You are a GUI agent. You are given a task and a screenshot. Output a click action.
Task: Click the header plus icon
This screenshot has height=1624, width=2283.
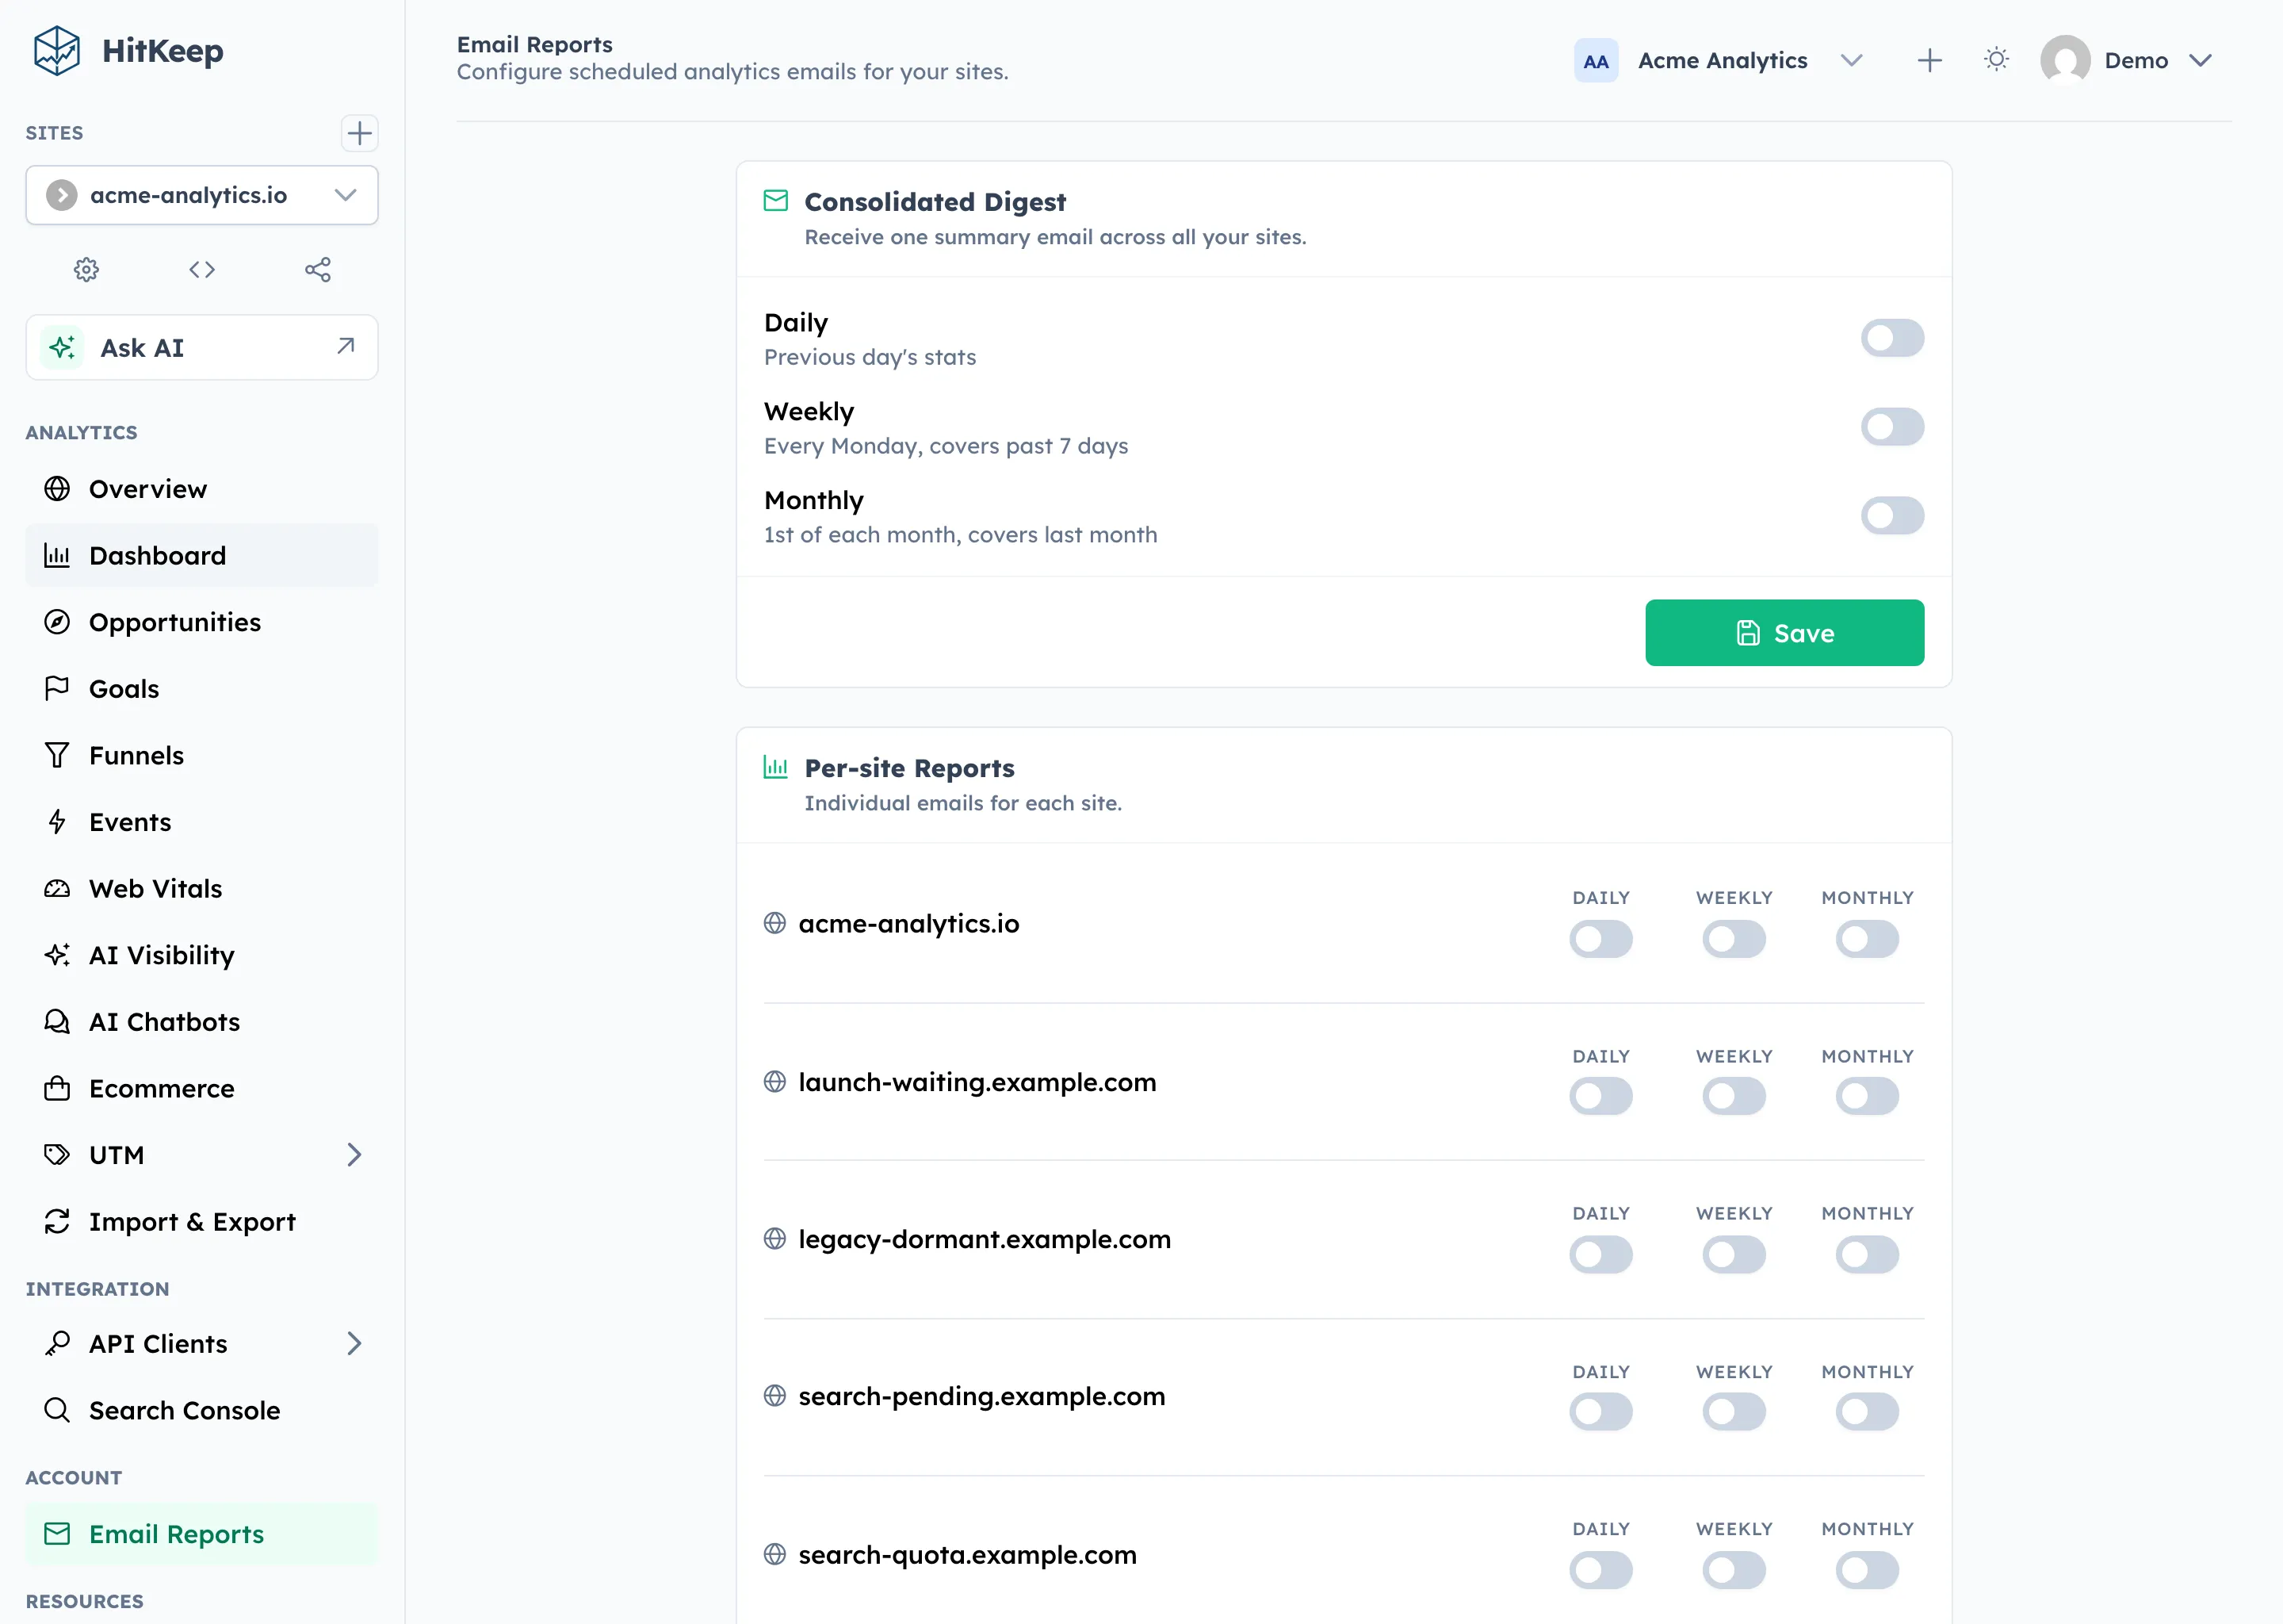[x=1930, y=60]
